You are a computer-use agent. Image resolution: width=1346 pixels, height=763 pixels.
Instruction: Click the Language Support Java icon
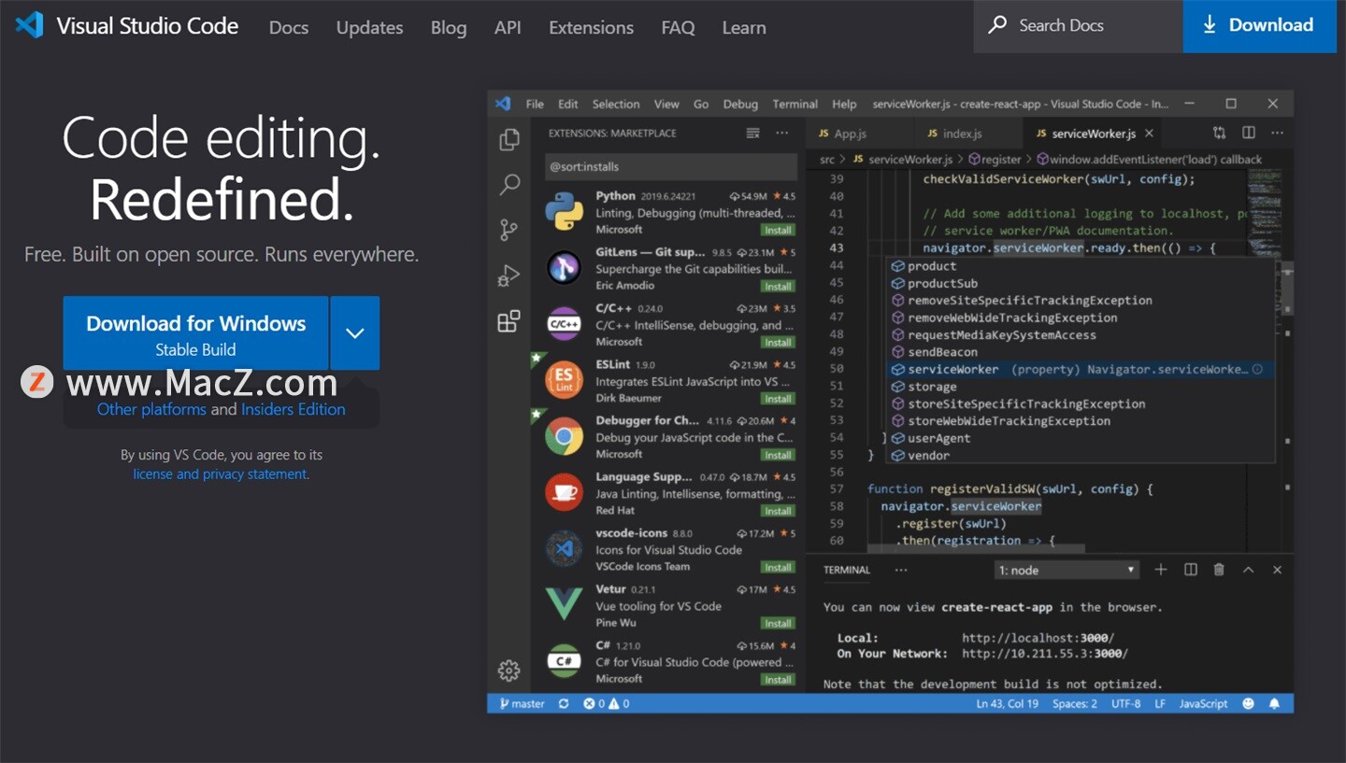(x=564, y=492)
